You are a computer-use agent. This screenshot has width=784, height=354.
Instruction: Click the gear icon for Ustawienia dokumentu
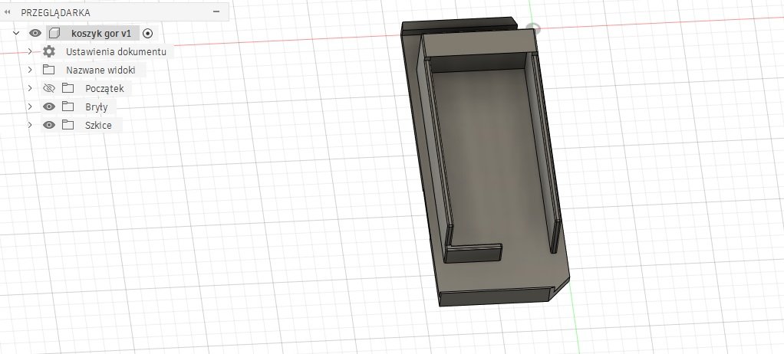49,51
